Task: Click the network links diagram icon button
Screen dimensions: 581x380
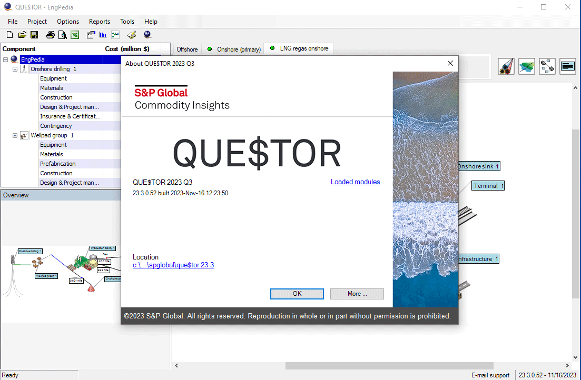Action: [x=547, y=67]
